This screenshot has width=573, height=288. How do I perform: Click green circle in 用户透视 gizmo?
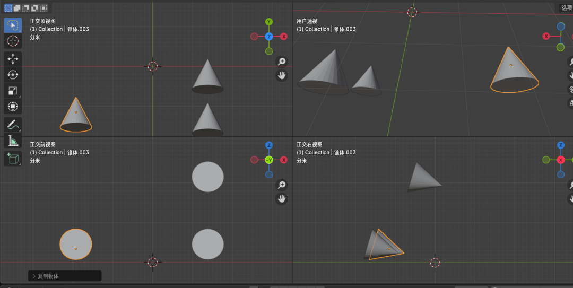(x=560, y=47)
